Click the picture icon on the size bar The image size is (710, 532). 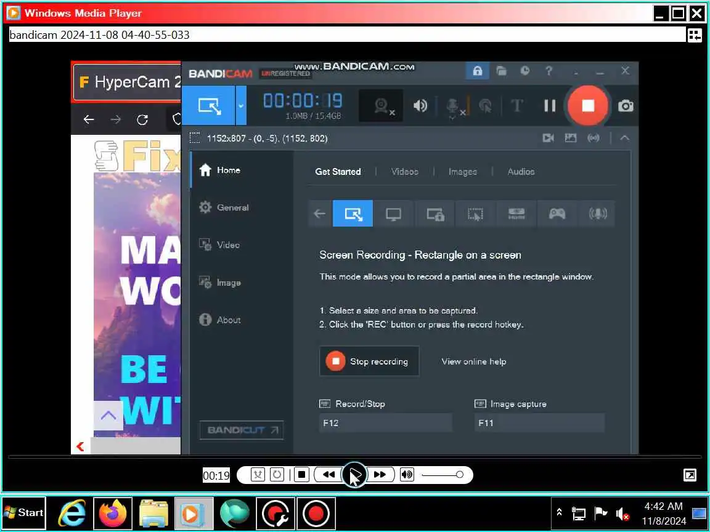571,138
